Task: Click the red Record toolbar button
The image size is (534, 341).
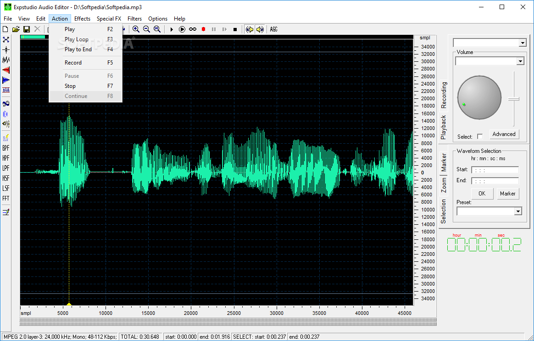Action: click(x=203, y=30)
